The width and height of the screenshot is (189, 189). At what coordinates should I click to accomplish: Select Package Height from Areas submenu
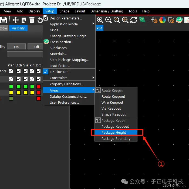[116, 133]
